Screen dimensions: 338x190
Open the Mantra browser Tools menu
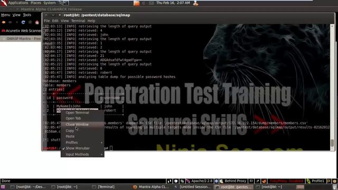click(27, 15)
